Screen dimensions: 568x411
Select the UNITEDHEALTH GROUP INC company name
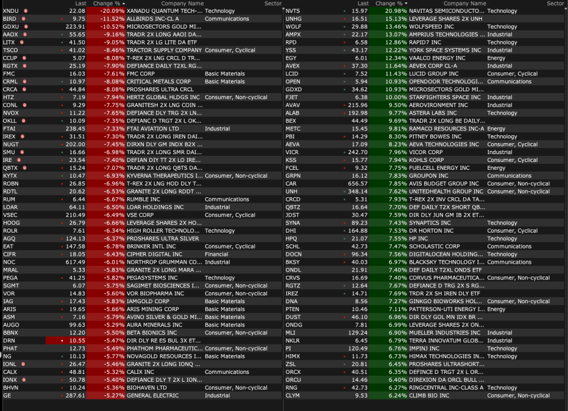tap(446, 192)
